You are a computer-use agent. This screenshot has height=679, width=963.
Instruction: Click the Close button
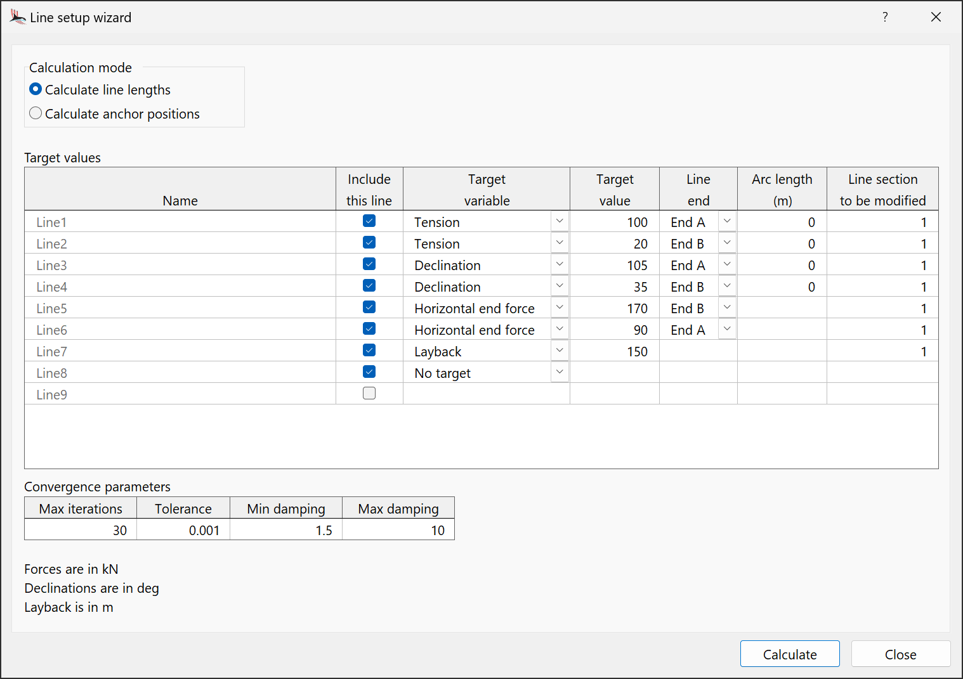tap(900, 654)
